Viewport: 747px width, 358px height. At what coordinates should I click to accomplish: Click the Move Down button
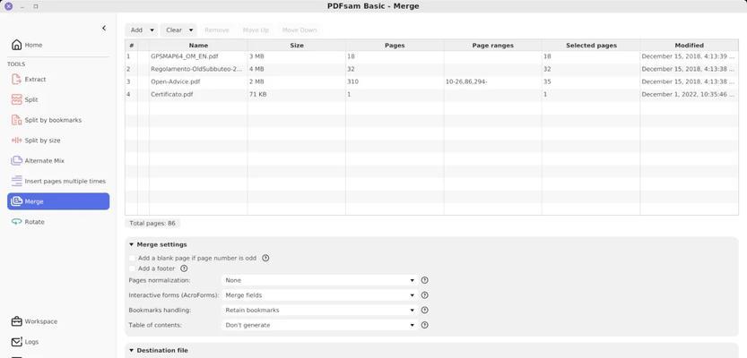pos(300,30)
